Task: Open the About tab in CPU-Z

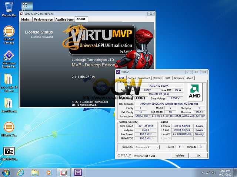Action: 190,78
